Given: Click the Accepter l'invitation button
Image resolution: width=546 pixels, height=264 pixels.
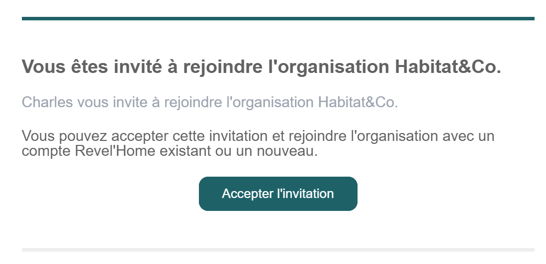Looking at the screenshot, I should coord(278,194).
